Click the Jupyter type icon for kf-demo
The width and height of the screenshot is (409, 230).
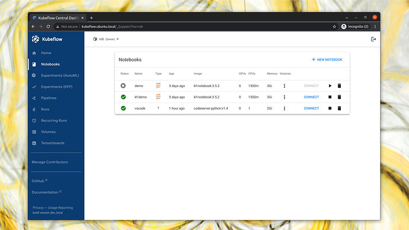158,97
